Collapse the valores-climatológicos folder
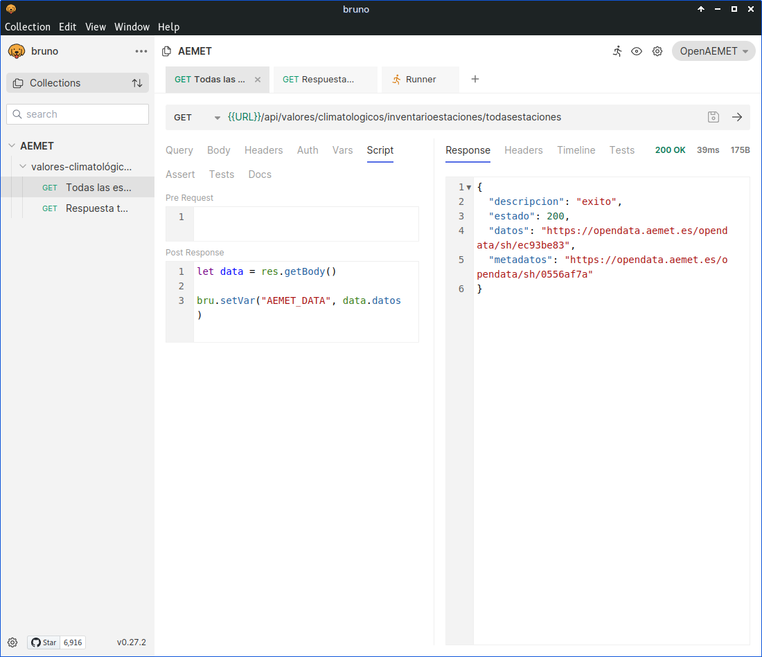Screen dimensions: 762x657 tap(22, 166)
